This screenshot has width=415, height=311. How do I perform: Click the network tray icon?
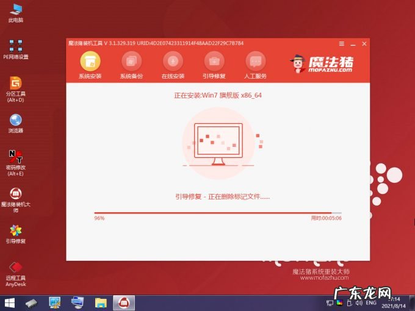point(330,303)
